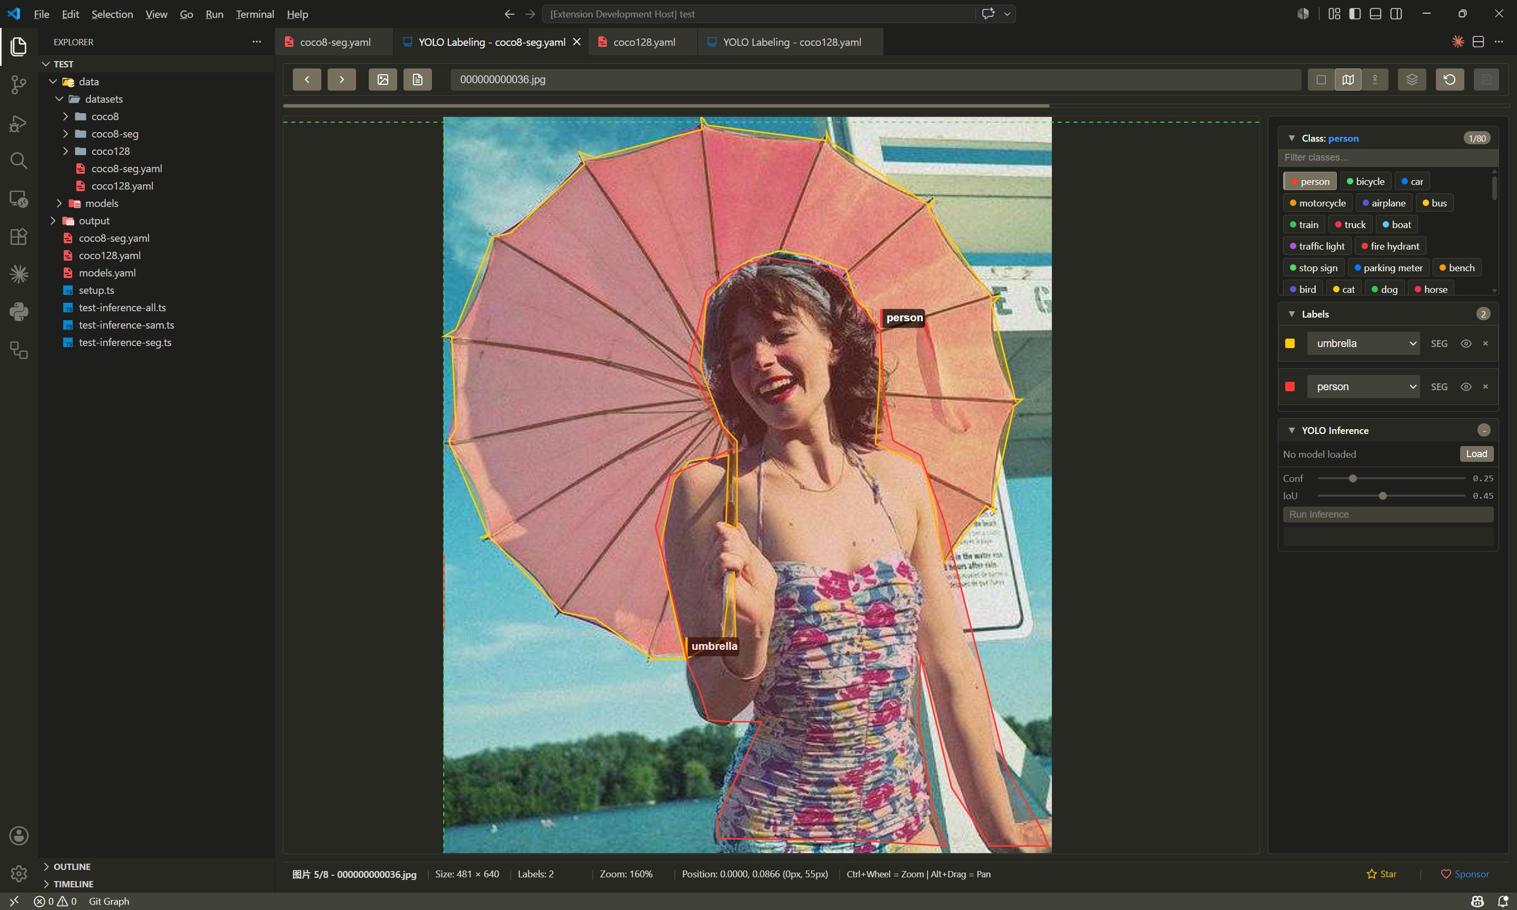Click the Sponsor link
Viewport: 1517px width, 910px height.
click(x=1464, y=874)
